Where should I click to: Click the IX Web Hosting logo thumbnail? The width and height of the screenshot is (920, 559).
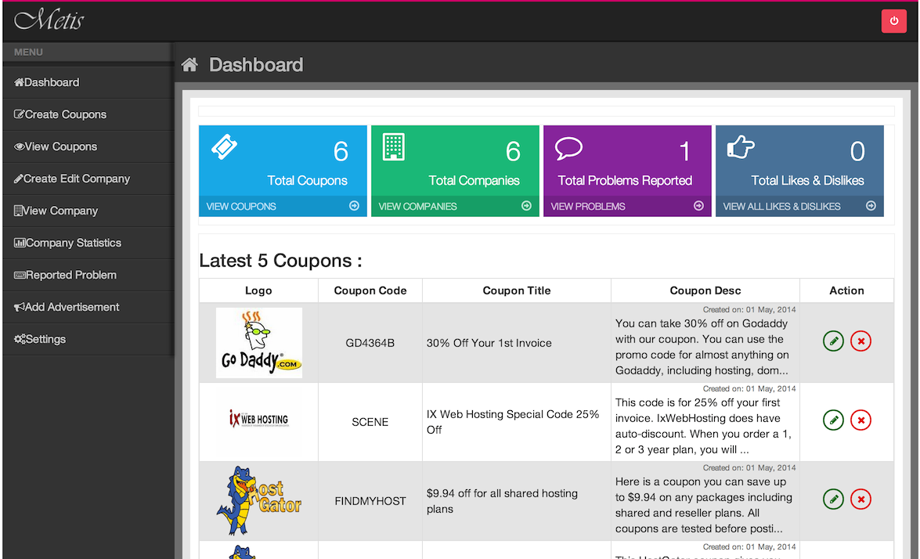pos(258,420)
